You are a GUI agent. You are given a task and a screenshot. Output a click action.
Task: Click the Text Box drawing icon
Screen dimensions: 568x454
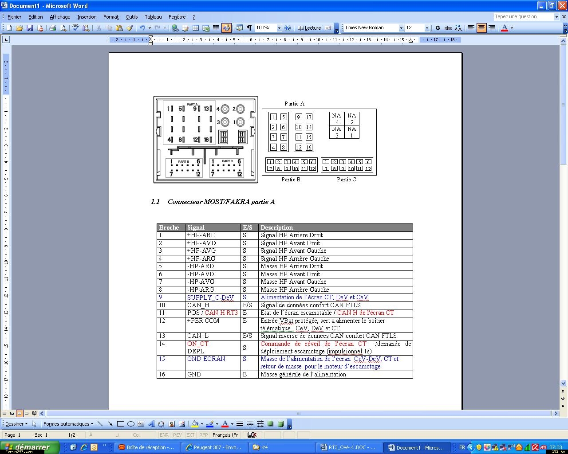click(x=141, y=424)
